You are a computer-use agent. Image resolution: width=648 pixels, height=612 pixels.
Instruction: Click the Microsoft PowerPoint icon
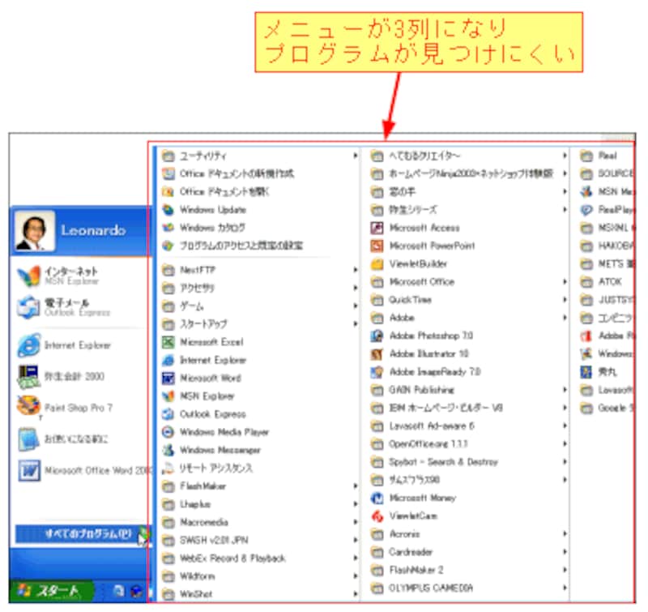click(x=376, y=246)
